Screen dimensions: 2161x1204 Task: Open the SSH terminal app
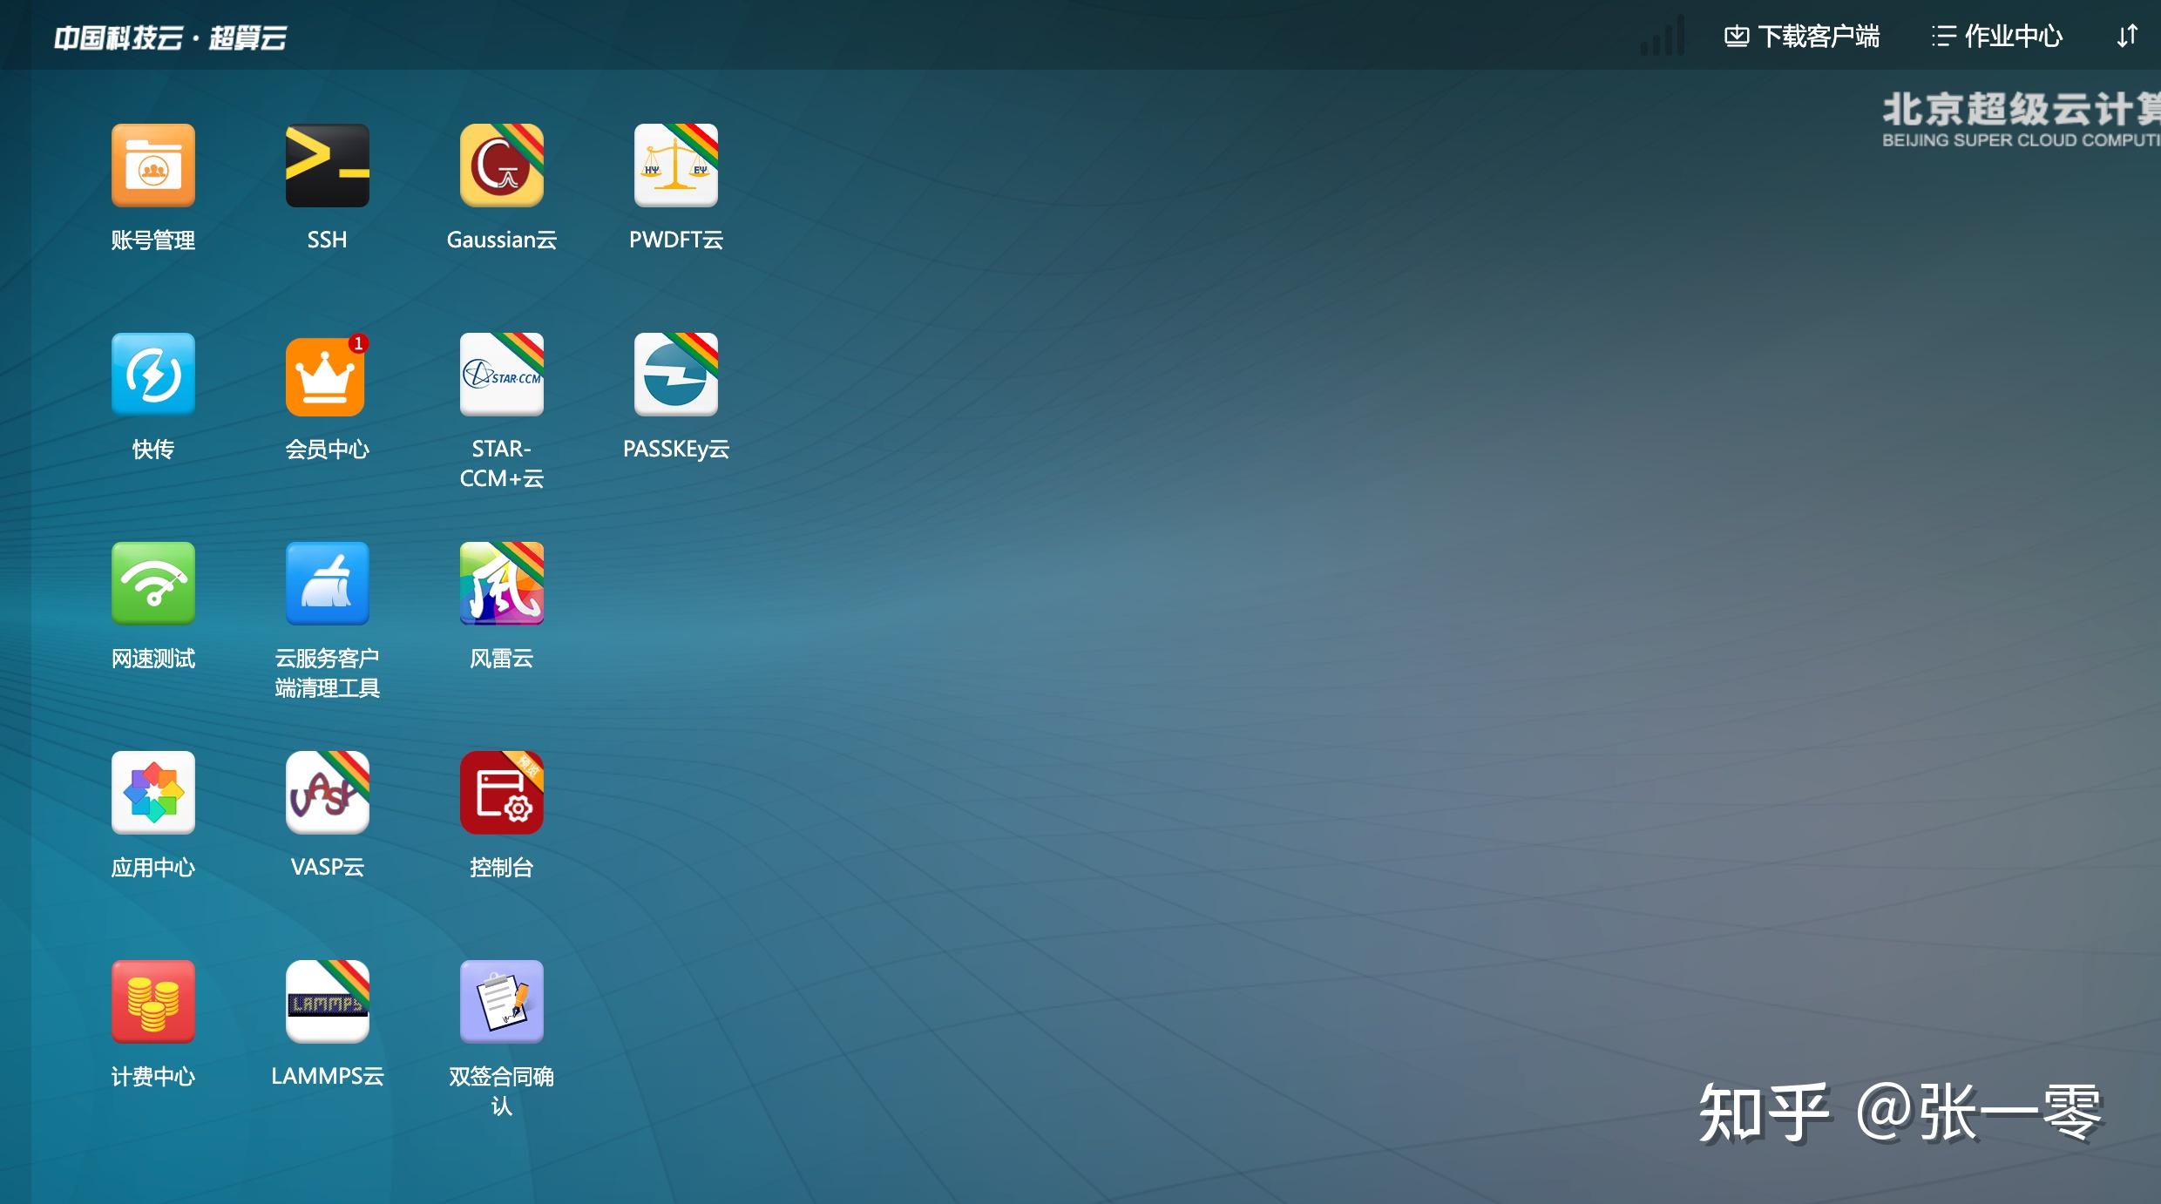(x=327, y=166)
